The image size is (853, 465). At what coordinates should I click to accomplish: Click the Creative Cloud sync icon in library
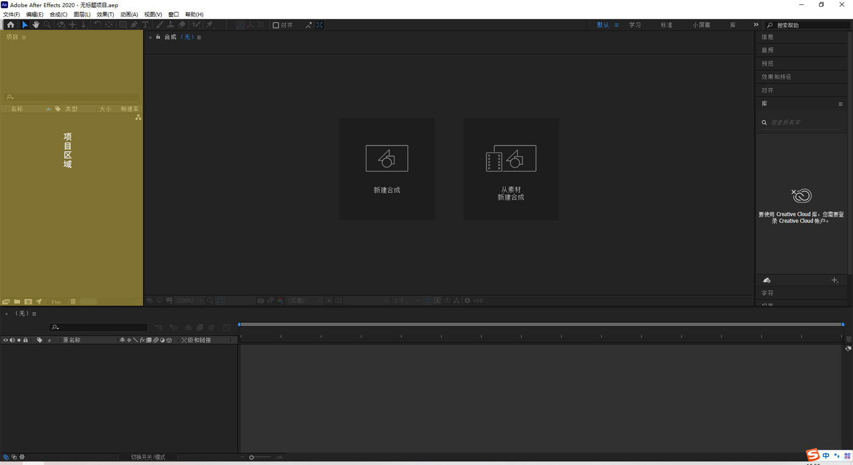pos(766,281)
